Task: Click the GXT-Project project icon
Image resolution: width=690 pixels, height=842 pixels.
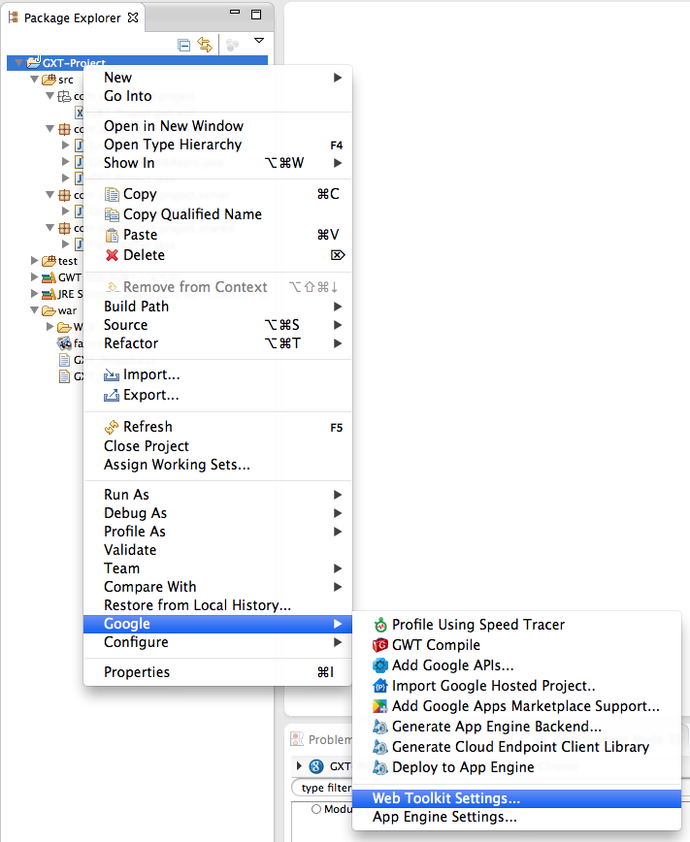Action: (x=33, y=62)
